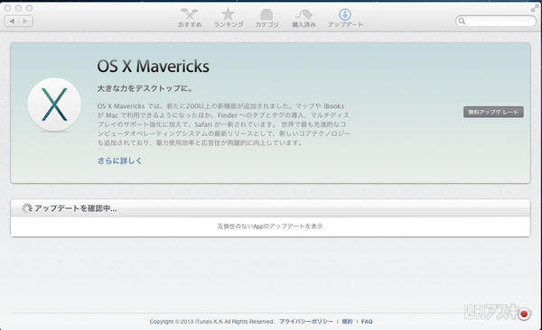Close the App Store window
542x330 pixels.
coord(7,7)
